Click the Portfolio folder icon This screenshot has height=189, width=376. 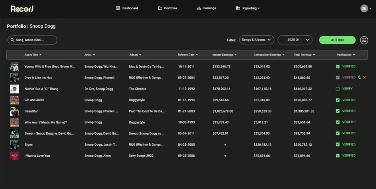pos(160,8)
